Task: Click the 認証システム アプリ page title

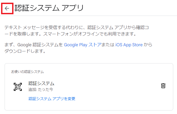Action: click(49, 8)
